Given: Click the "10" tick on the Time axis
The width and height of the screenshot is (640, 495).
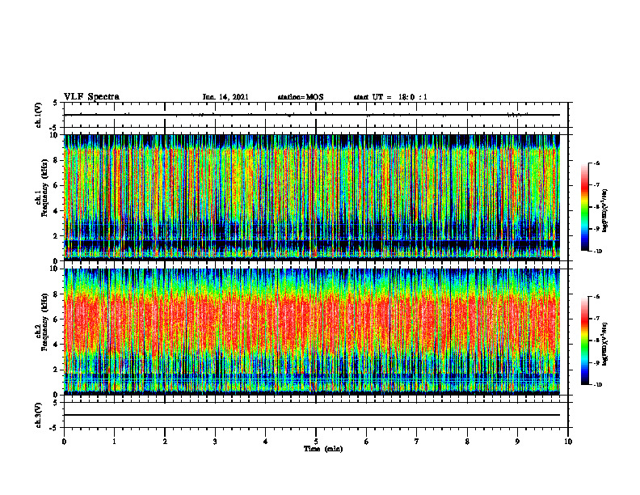Looking at the screenshot, I should [568, 442].
